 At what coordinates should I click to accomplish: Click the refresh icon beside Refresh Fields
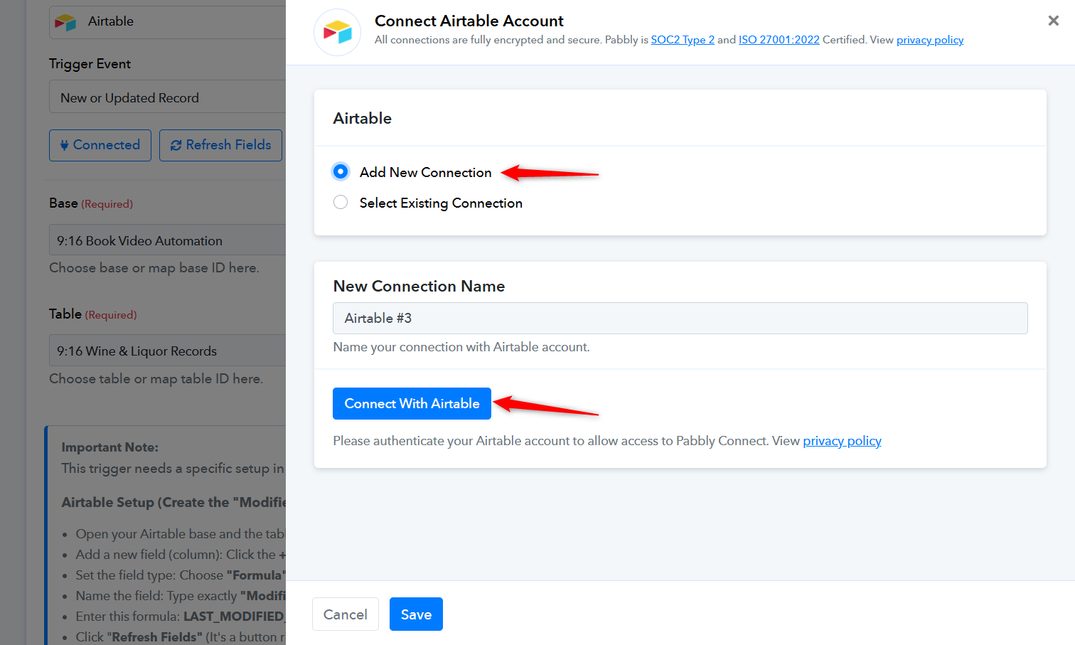click(x=176, y=145)
